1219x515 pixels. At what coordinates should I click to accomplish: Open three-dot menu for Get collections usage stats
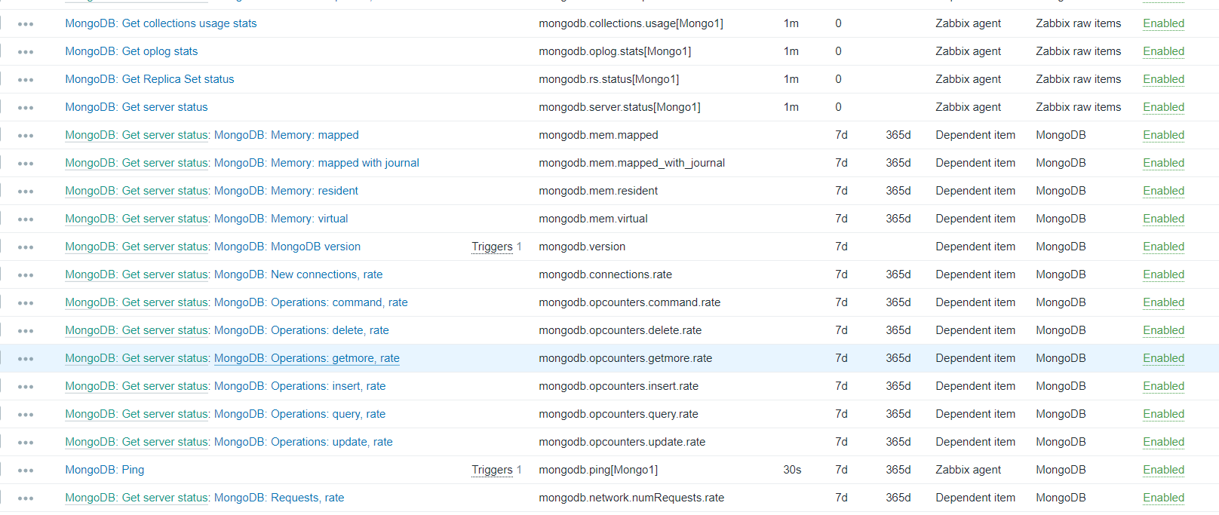tap(26, 24)
